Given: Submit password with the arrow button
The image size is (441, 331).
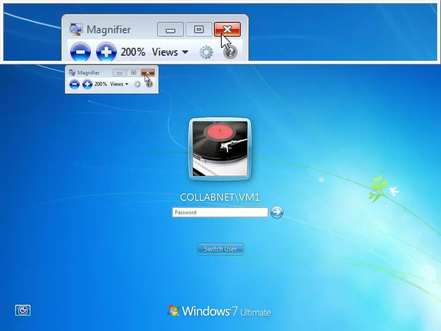Looking at the screenshot, I should click(x=277, y=212).
